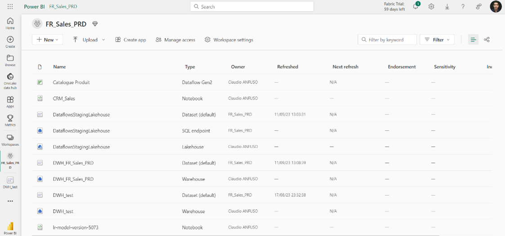
Task: Open CRM_Sales notebook name
Action: click(x=64, y=98)
